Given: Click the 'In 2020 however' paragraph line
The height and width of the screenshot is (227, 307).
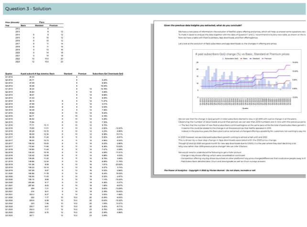Looking at the screenshot, I should [x=223, y=137].
